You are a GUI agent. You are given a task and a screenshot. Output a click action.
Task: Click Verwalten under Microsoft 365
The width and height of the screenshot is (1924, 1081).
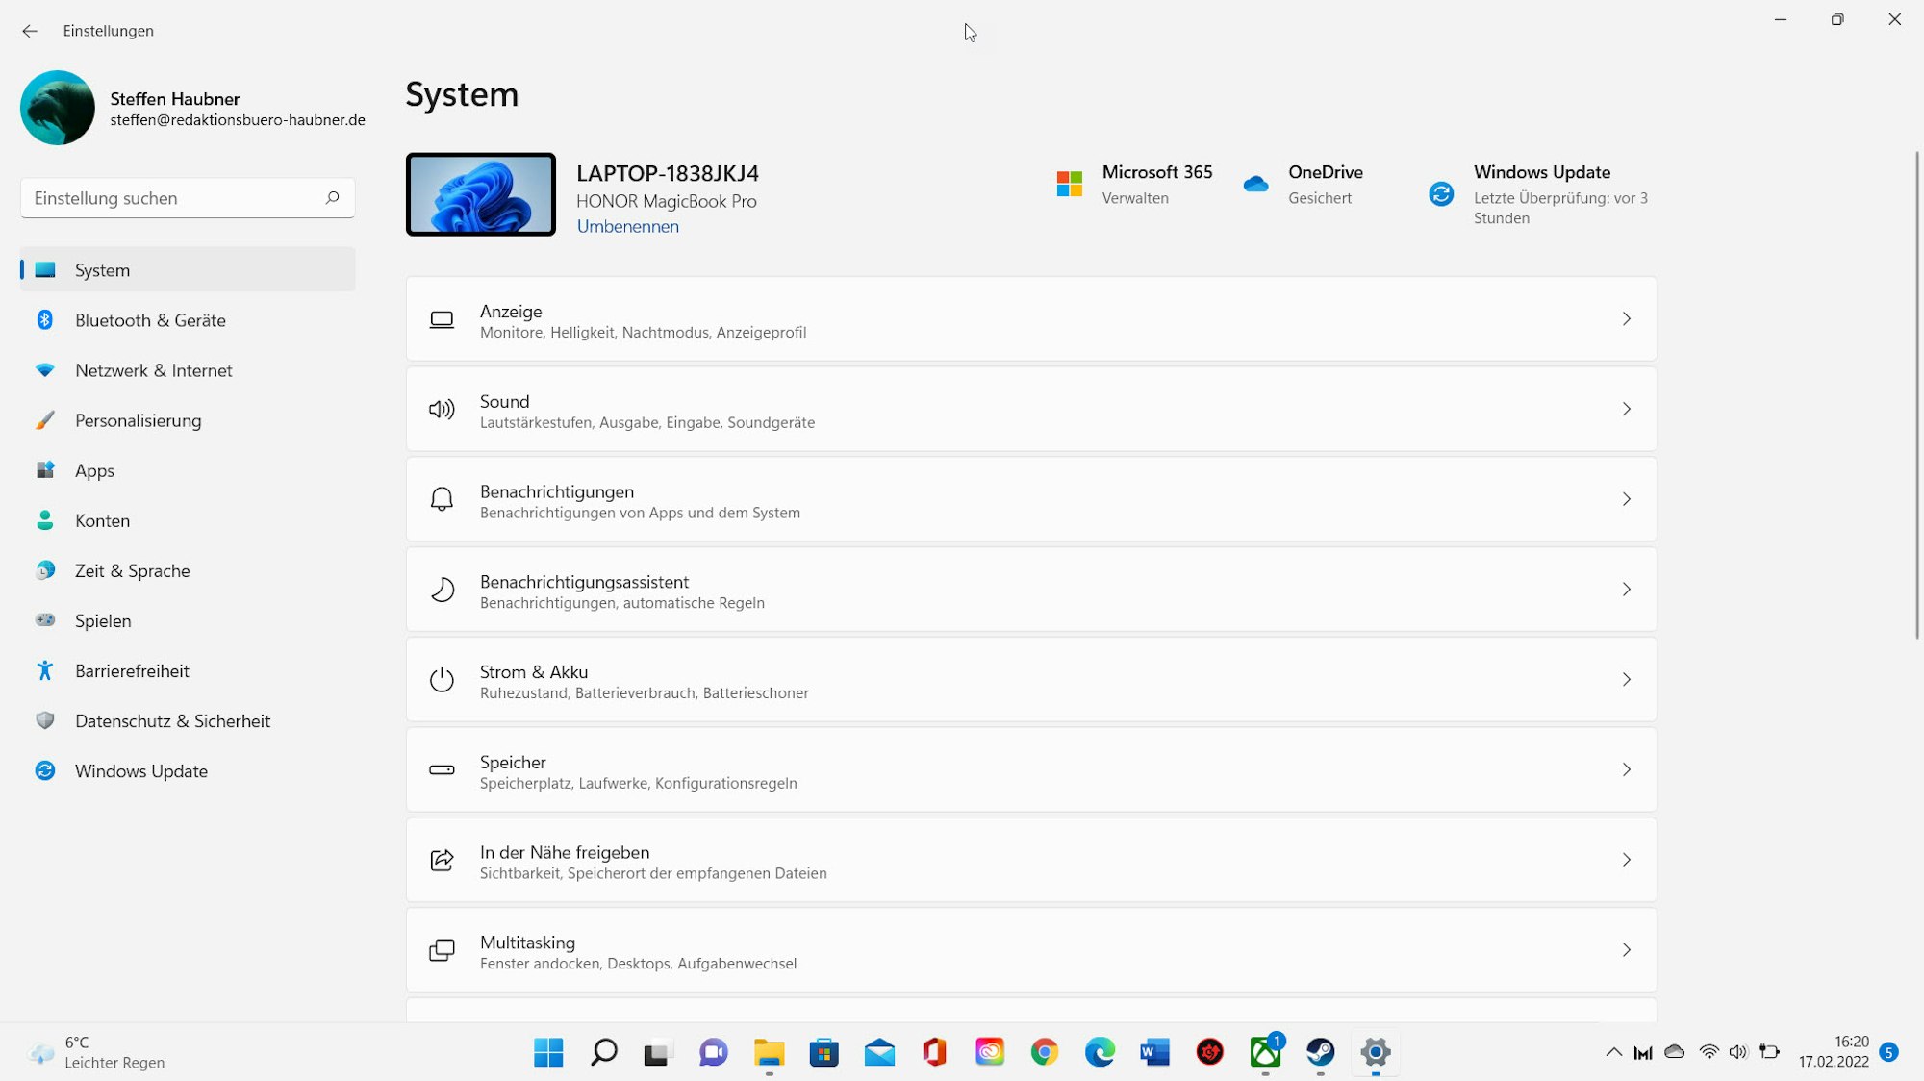click(1135, 197)
